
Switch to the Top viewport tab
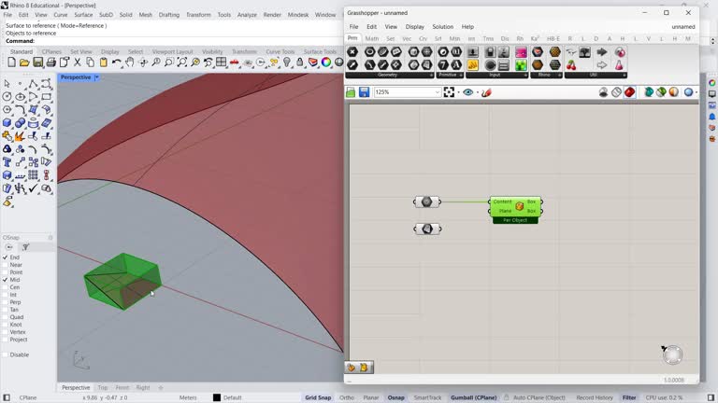pos(103,387)
